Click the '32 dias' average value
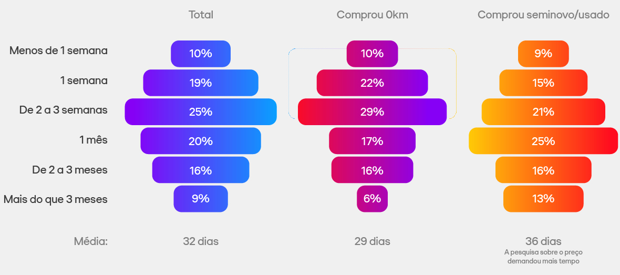The height and width of the screenshot is (275, 620). click(201, 242)
